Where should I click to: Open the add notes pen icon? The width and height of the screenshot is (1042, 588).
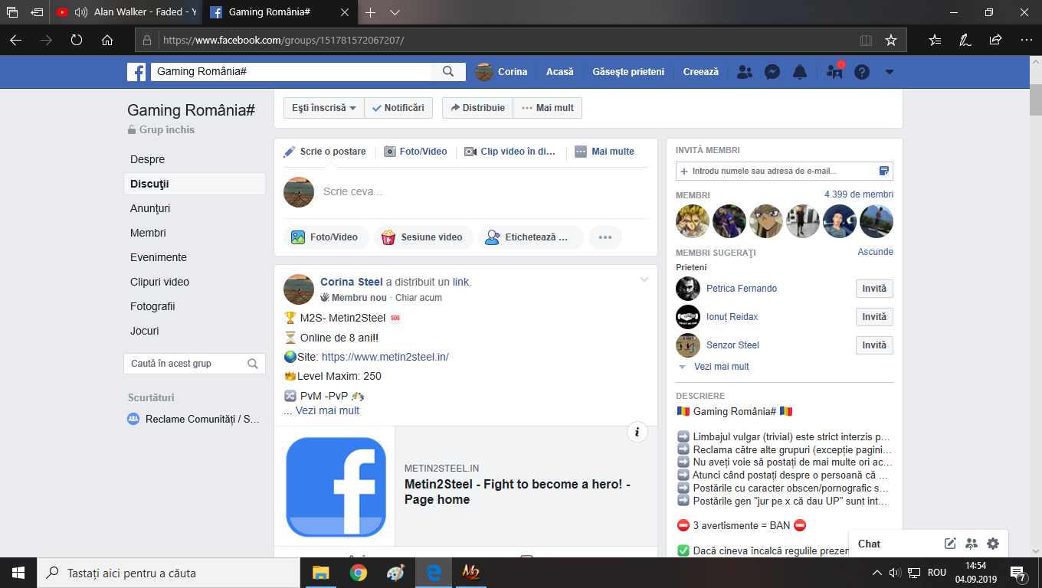(x=965, y=40)
